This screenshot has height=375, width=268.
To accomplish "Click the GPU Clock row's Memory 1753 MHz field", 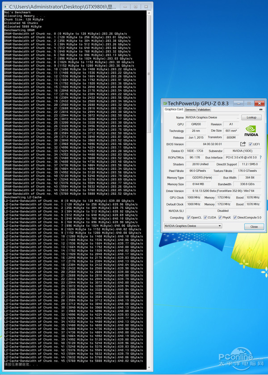I will click(224, 197).
